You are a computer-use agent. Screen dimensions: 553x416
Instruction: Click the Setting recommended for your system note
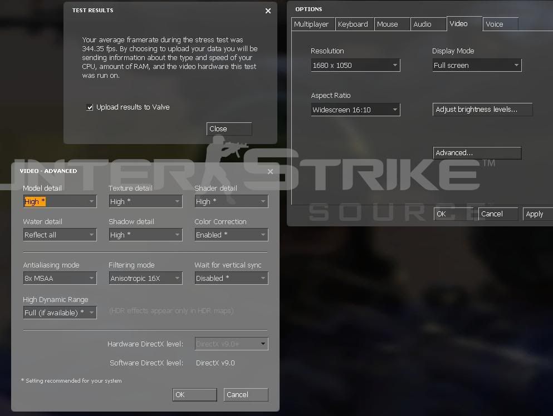(x=71, y=381)
